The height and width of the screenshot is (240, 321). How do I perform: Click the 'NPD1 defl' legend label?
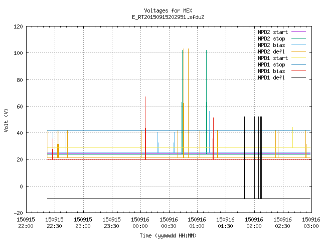click(x=271, y=78)
